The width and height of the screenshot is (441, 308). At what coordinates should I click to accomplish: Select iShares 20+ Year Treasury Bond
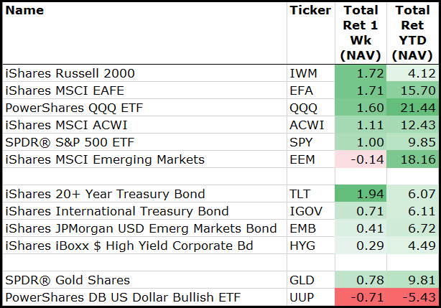(105, 194)
